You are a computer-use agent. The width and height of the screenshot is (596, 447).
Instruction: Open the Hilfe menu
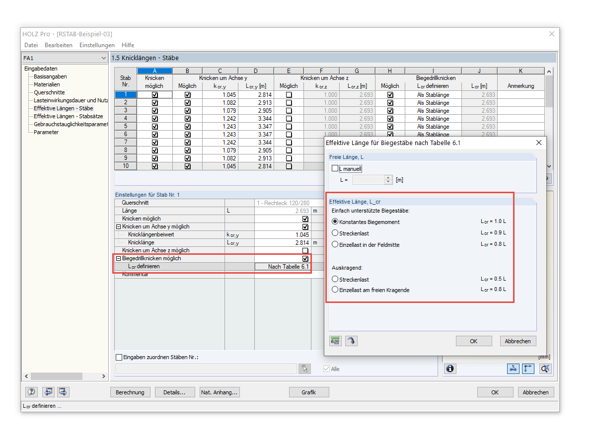point(128,45)
